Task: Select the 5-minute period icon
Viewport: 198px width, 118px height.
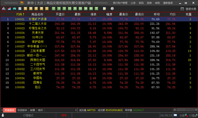Action: tap(64, 9)
